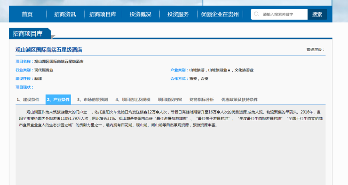Click the paragraph beginning 观山湖区作为来筑旅游
Image resolution: width=348 pixels, height=185 pixels.
[170, 118]
